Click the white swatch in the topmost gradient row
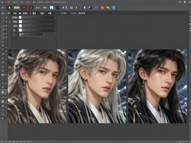Viewport: 191px width, 143px height. click(20, 17)
